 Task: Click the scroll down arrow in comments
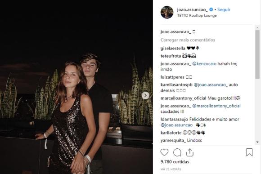pos(257,142)
